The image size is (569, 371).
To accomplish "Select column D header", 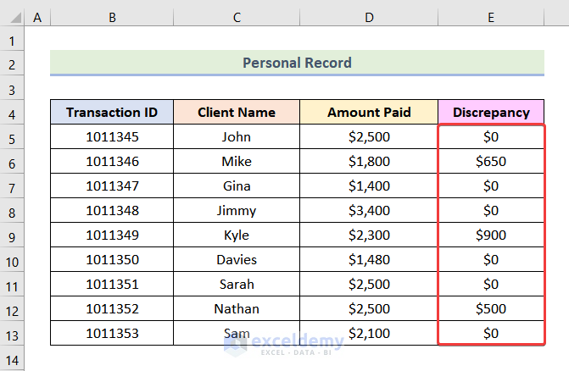I will [369, 17].
